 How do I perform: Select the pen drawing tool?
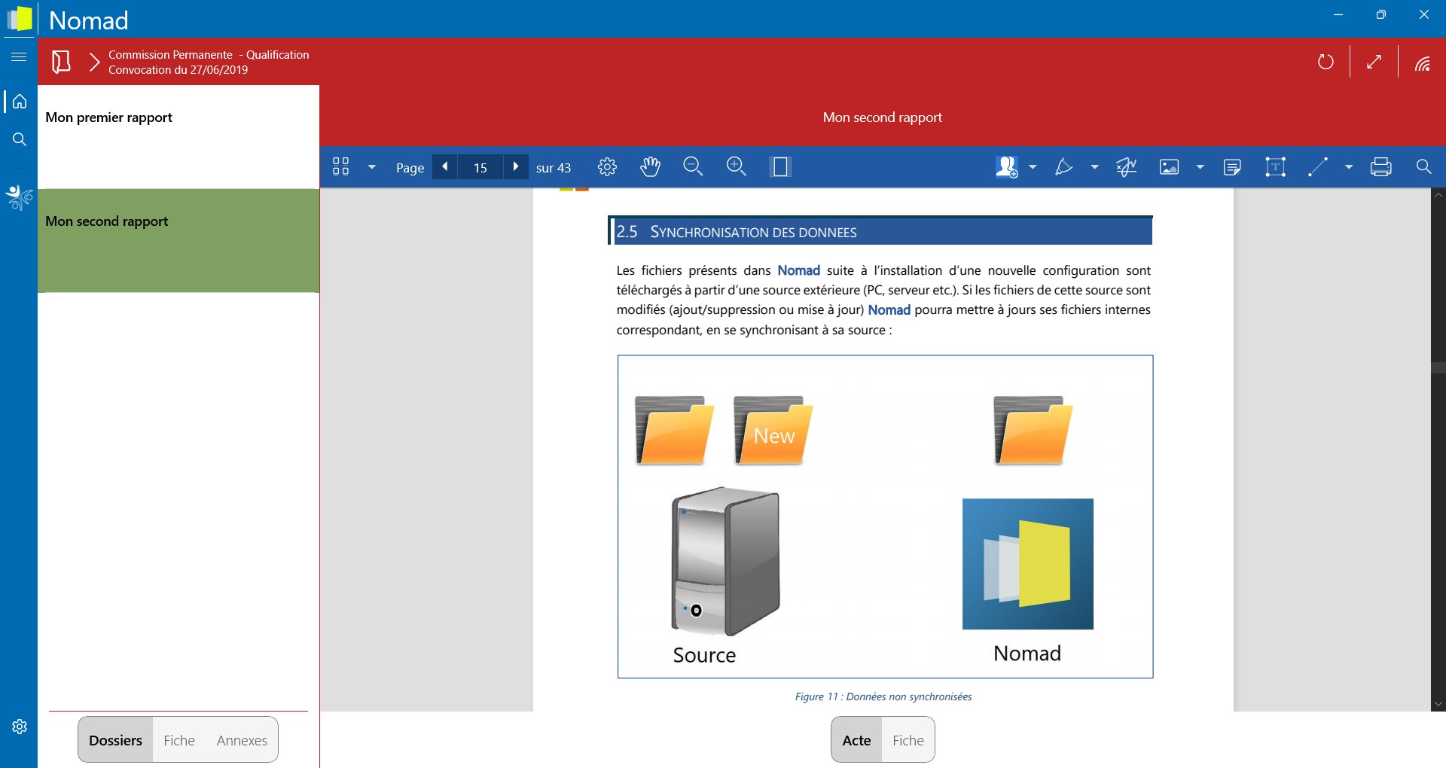pos(1063,166)
